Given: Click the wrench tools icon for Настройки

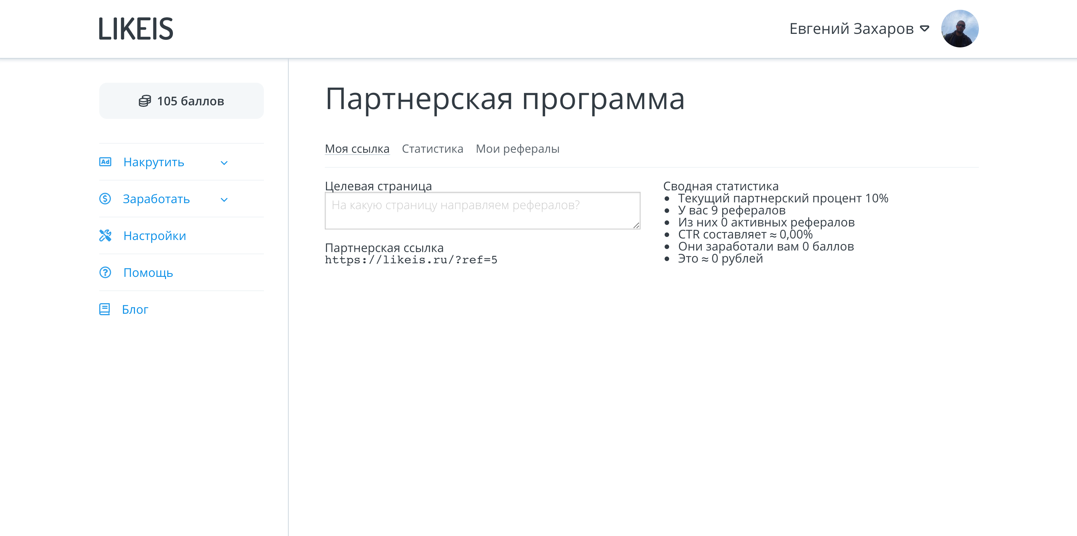Looking at the screenshot, I should 105,235.
